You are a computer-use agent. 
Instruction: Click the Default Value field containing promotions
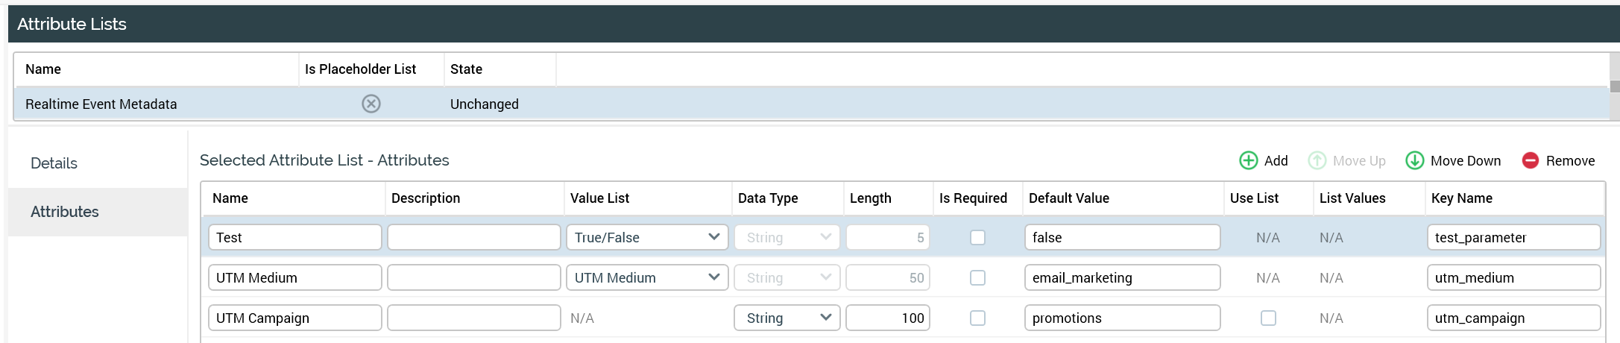(1121, 318)
